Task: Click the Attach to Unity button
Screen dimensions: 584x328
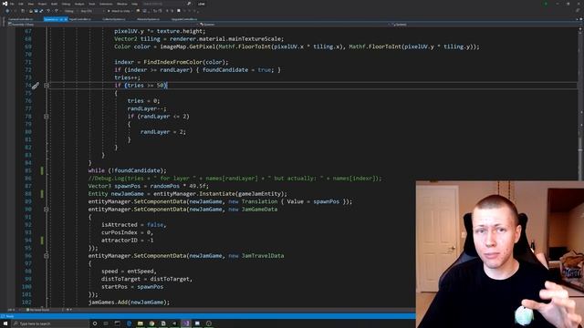Action: 120,11
